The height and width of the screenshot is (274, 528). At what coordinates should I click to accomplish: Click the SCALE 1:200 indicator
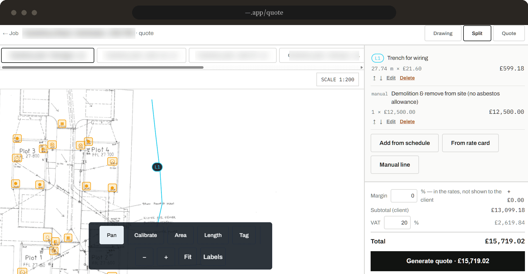(x=338, y=80)
